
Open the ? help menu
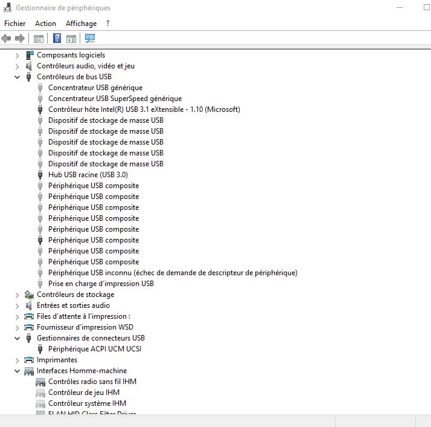pos(107,24)
